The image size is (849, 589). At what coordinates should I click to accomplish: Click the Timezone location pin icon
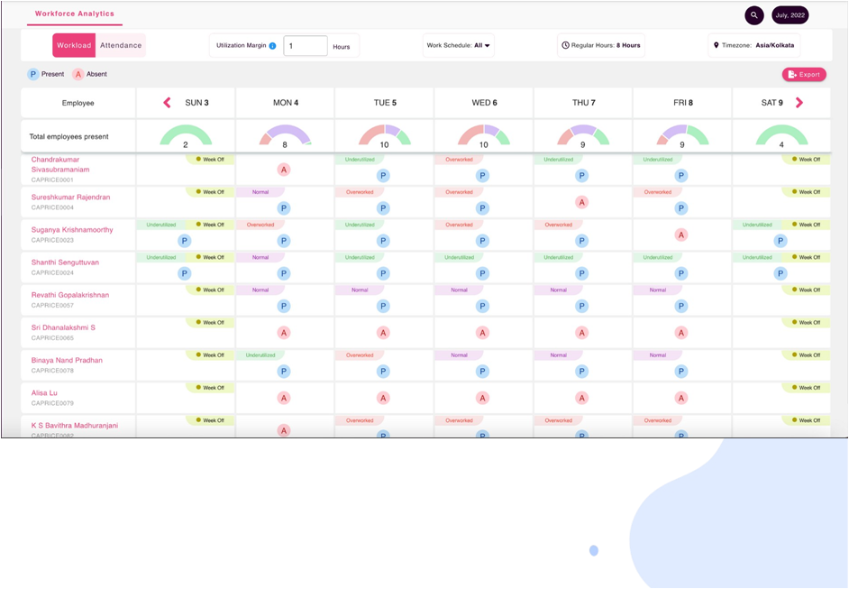point(716,46)
